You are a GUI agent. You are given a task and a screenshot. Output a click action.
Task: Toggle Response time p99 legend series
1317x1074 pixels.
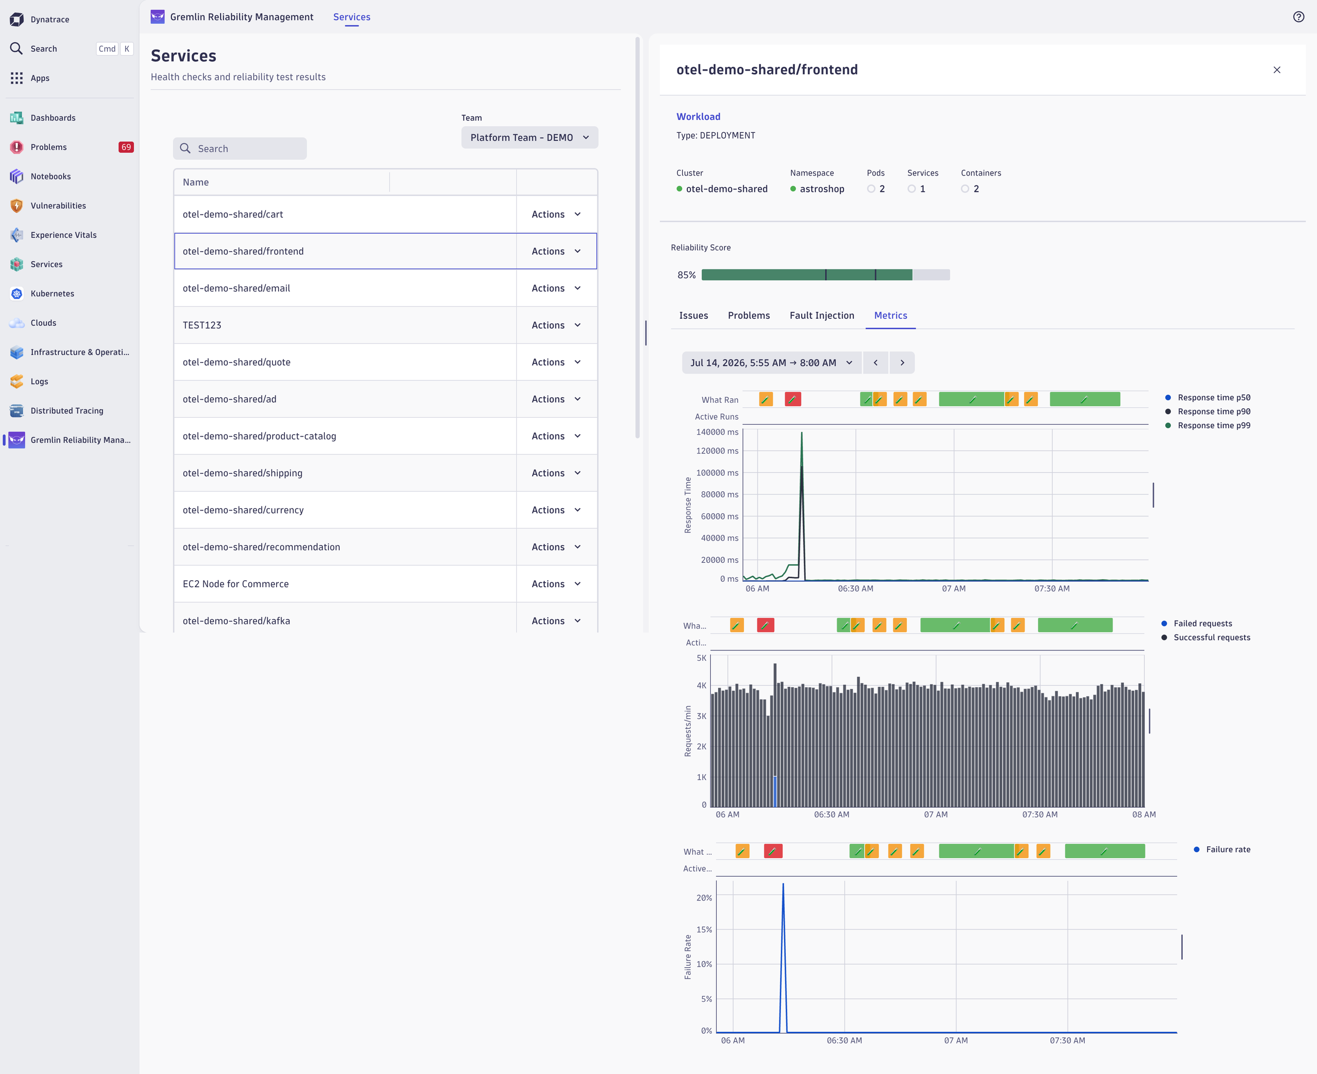pos(1208,426)
